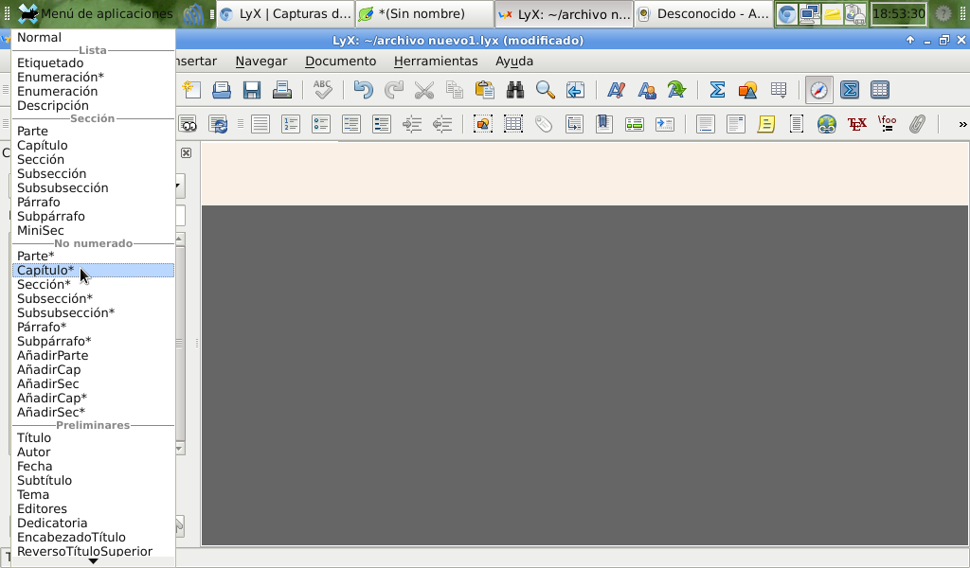Switch to the *(Sin nombre) taskbar window
This screenshot has width=970, height=568.
coord(423,14)
